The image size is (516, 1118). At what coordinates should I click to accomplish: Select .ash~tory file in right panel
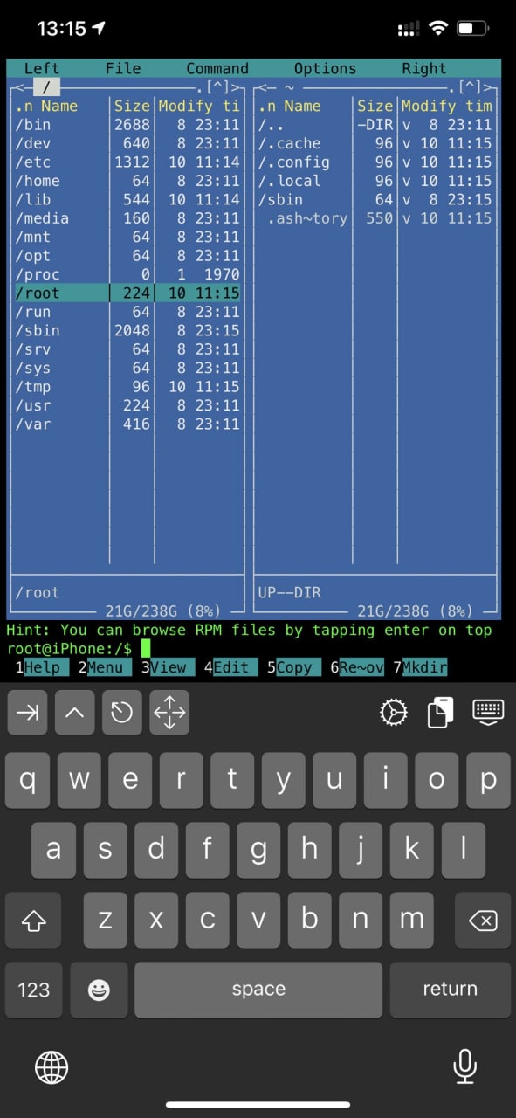click(375, 218)
